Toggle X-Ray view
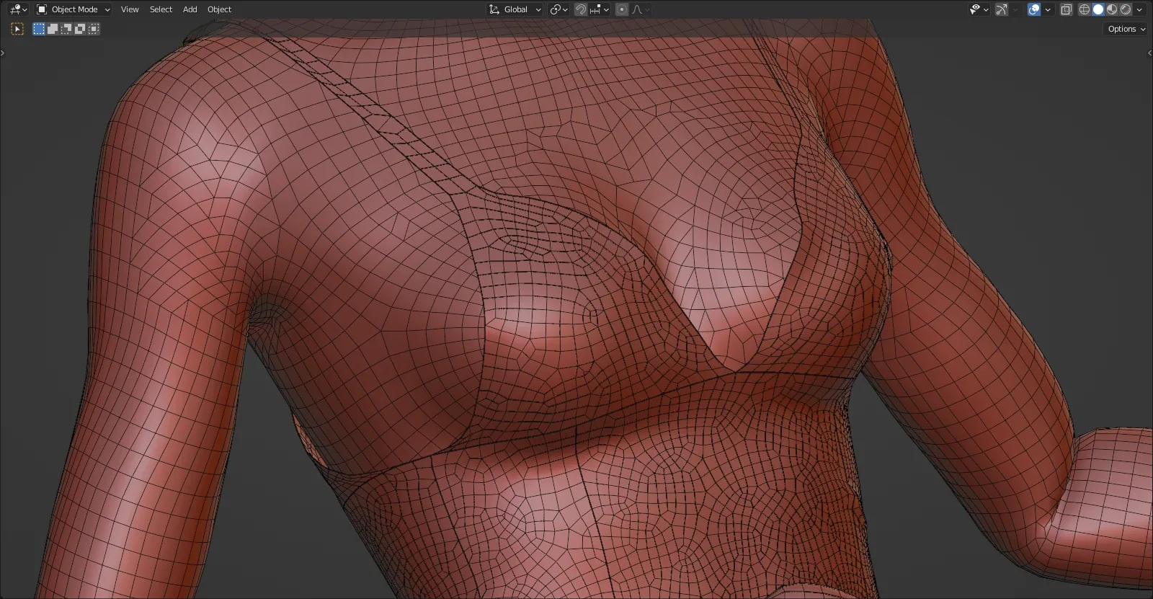Image resolution: width=1153 pixels, height=599 pixels. click(1067, 9)
